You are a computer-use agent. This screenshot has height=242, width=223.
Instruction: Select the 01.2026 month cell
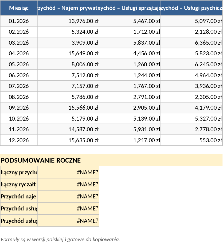point(19,21)
